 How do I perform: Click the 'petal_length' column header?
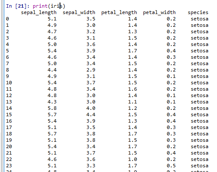click(x=119, y=13)
